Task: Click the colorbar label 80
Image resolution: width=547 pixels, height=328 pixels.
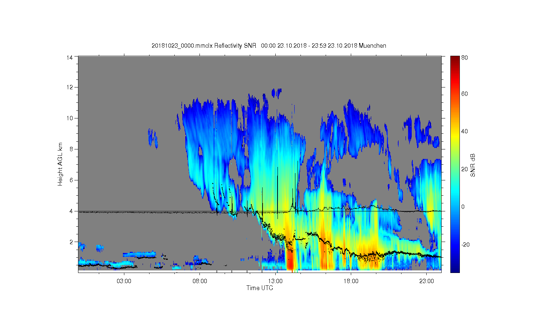Action: (x=465, y=58)
